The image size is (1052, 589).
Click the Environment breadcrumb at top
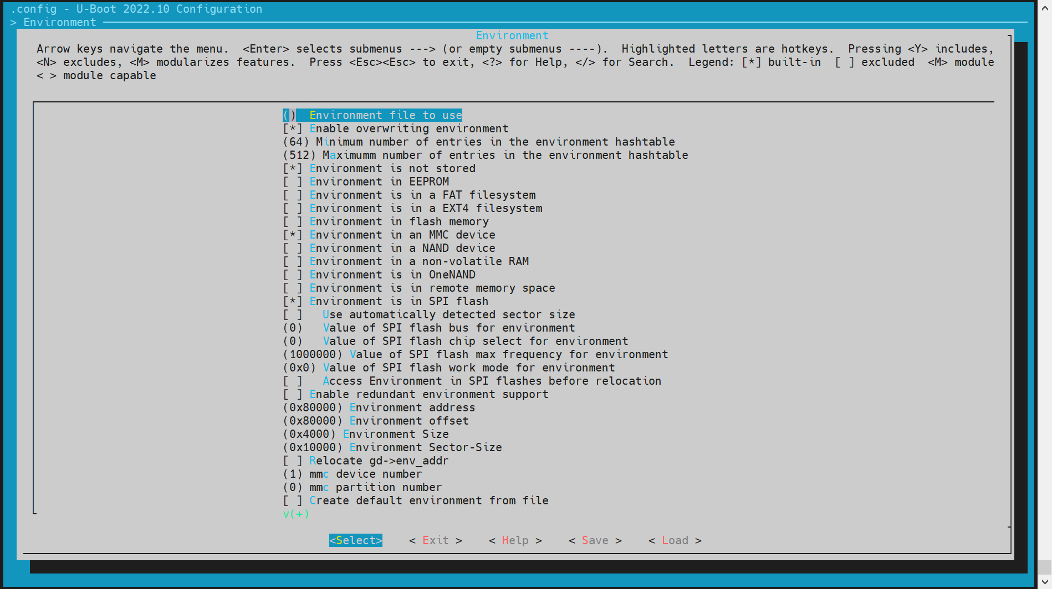click(60, 22)
